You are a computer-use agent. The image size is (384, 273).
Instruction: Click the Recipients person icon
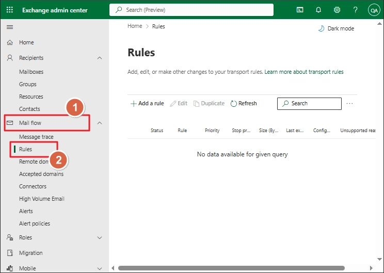pos(10,58)
